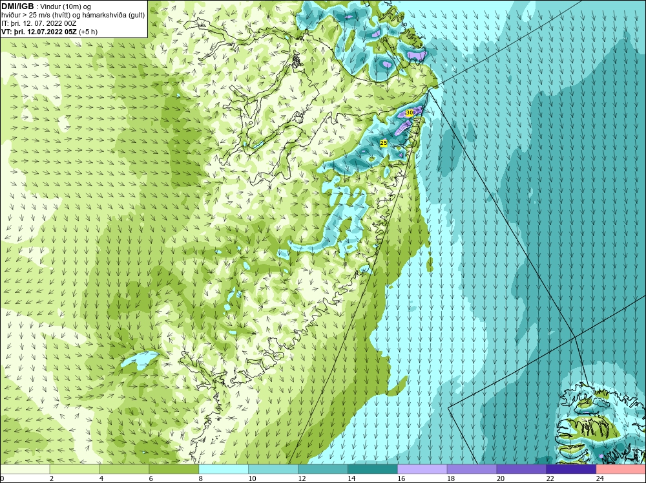Click the scale label '0'
The image size is (646, 483).
click(2, 478)
